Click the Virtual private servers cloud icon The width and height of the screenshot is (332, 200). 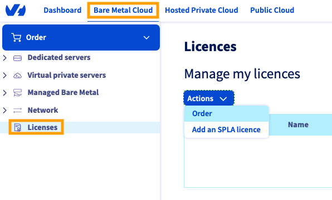coord(17,76)
